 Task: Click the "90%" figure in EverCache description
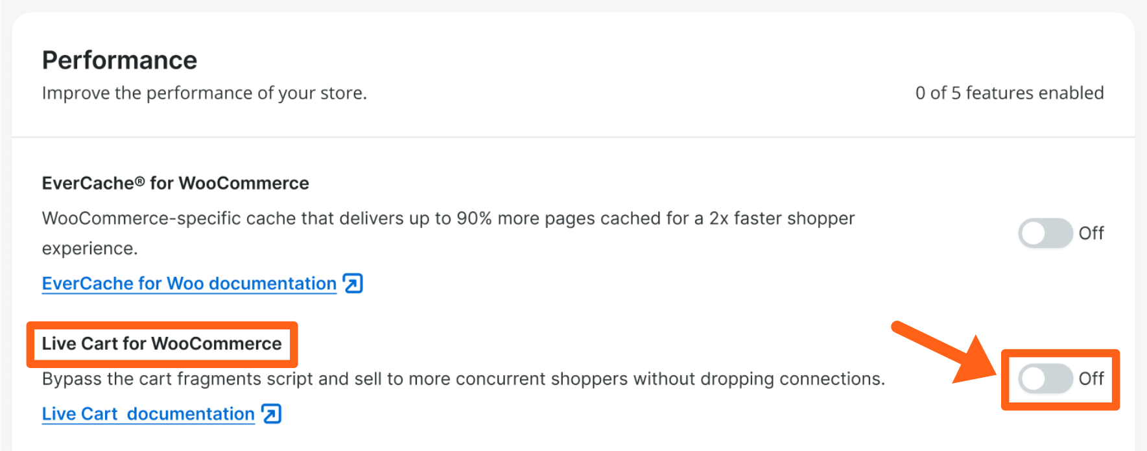point(474,218)
